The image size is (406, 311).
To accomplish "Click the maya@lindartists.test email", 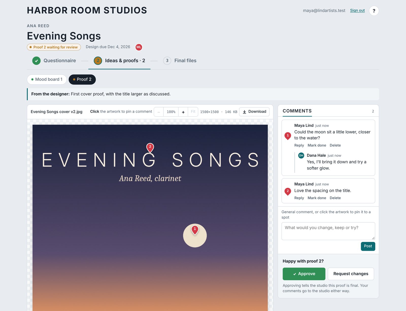I will (x=324, y=11).
